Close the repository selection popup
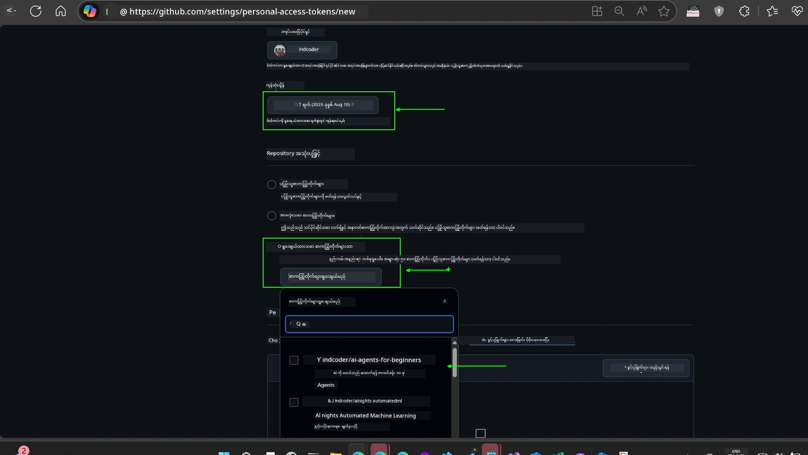This screenshot has width=808, height=455. point(444,301)
